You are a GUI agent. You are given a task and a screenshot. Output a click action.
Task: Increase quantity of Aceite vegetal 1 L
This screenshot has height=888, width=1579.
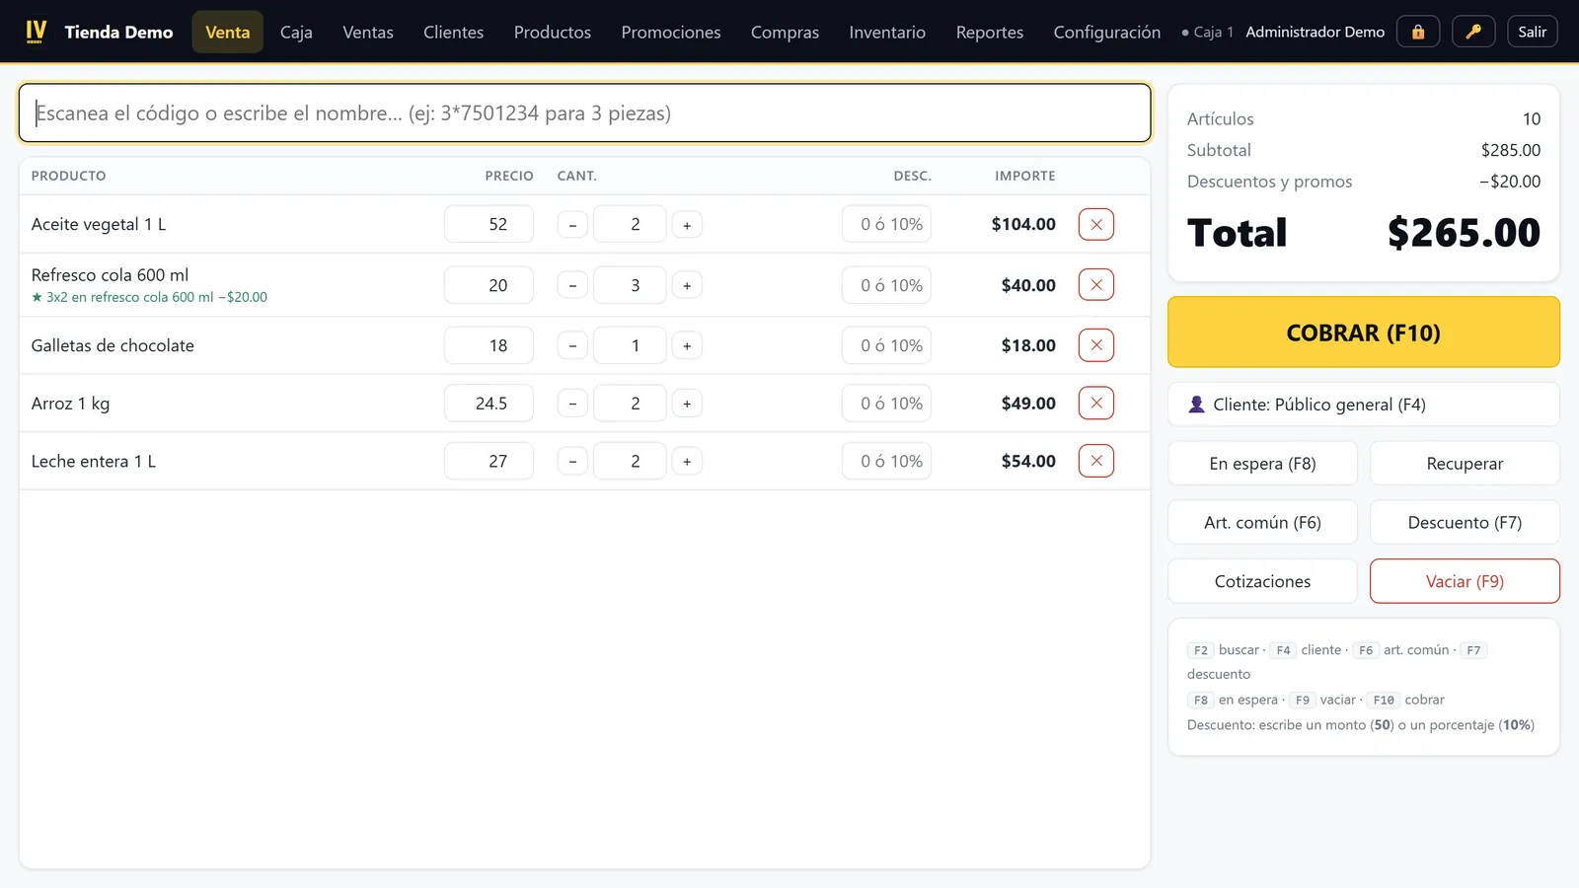tap(687, 225)
